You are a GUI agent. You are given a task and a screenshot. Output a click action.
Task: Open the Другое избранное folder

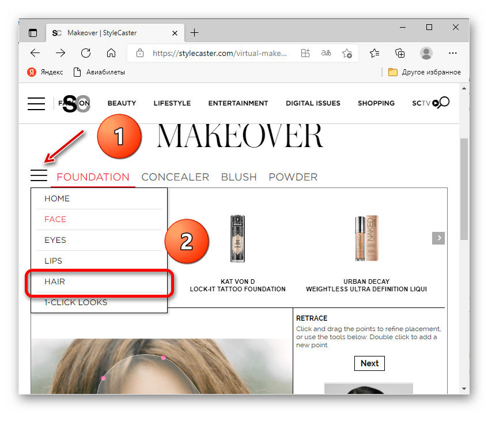[x=425, y=72]
